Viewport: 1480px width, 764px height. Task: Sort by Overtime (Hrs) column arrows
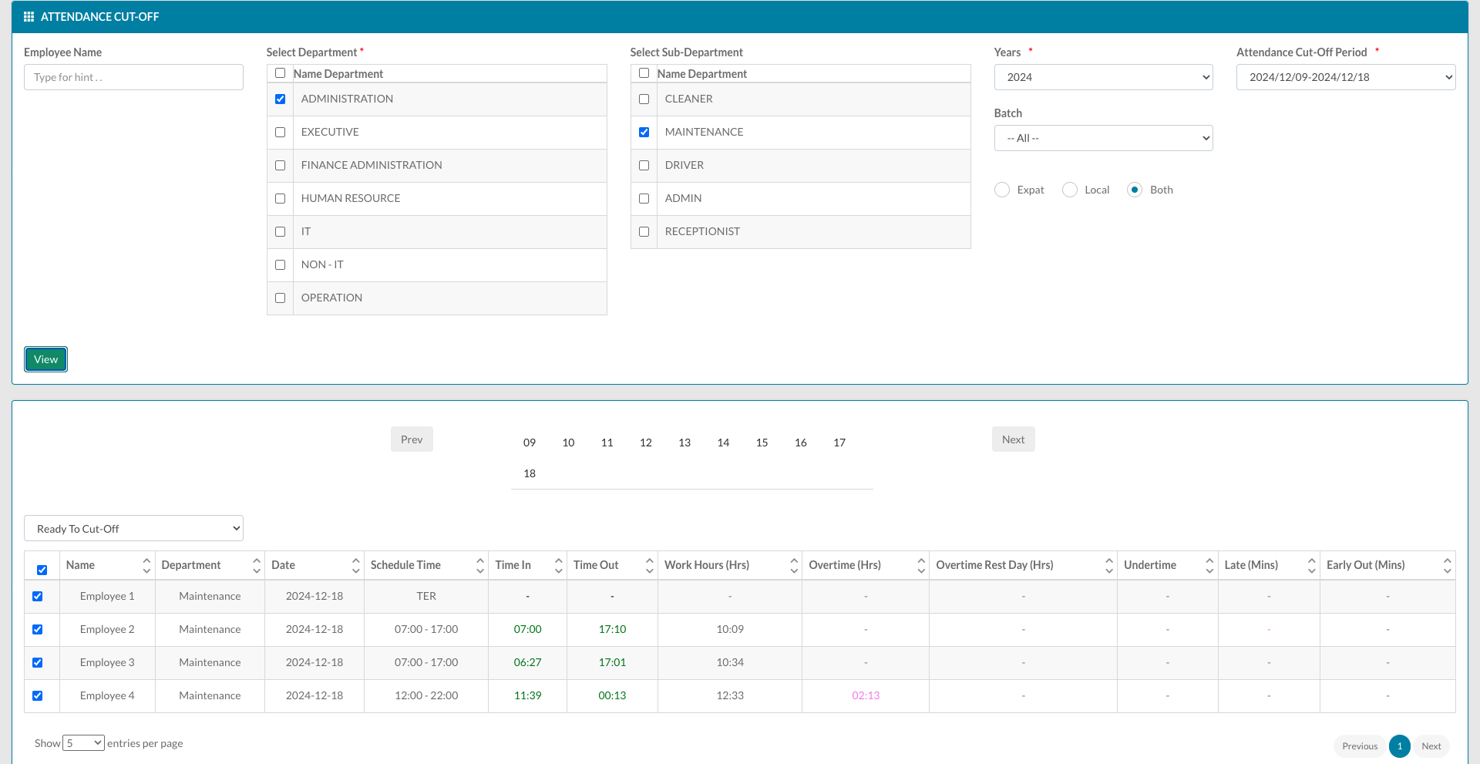point(921,565)
